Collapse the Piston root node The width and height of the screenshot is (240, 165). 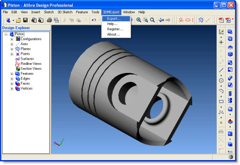point(6,34)
